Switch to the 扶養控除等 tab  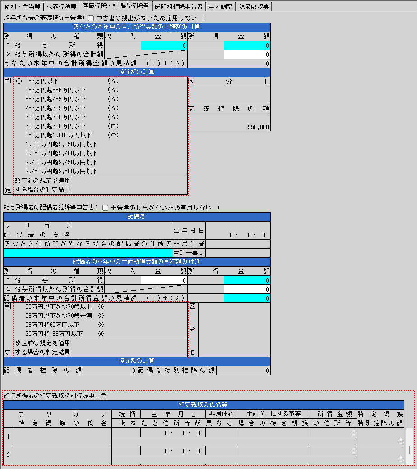coord(61,6)
